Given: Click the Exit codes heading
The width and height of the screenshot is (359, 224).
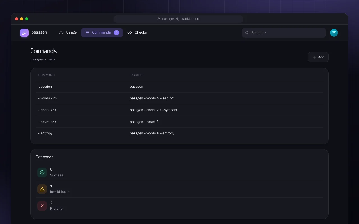Looking at the screenshot, I should [44, 157].
